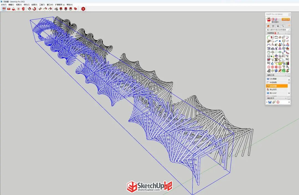Collapse the 辅助工具 section arrow
The height and width of the screenshot is (195, 299).
[x=286, y=75]
